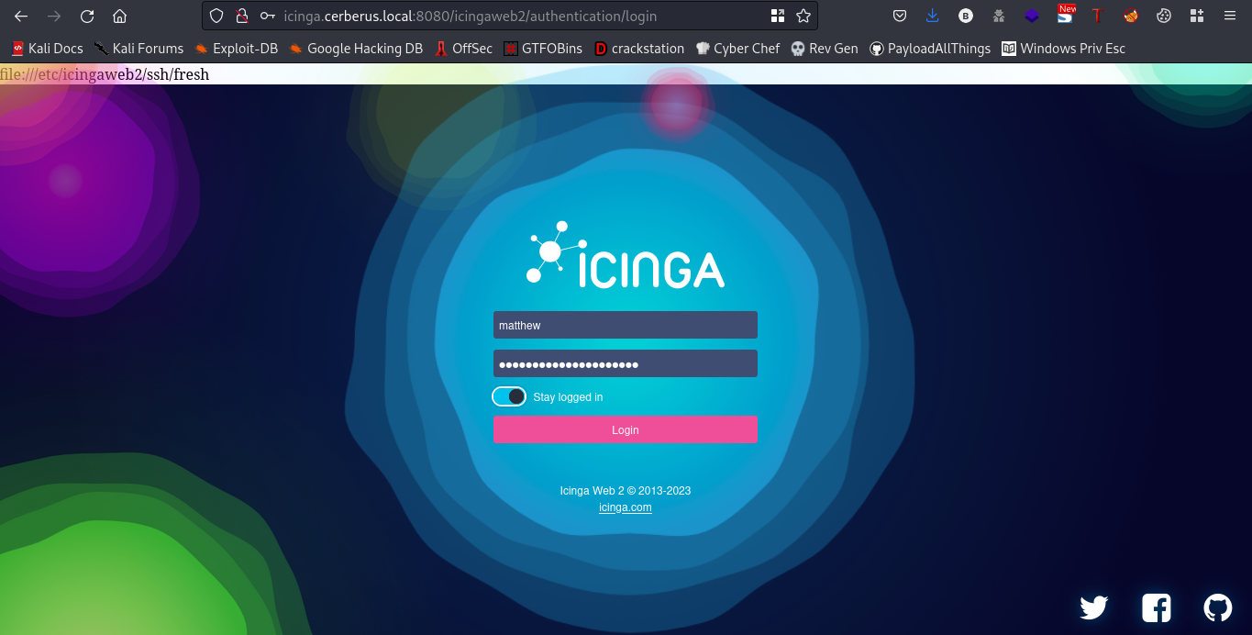Viewport: 1252px width, 635px height.
Task: Go back to the previous page
Action: click(21, 16)
